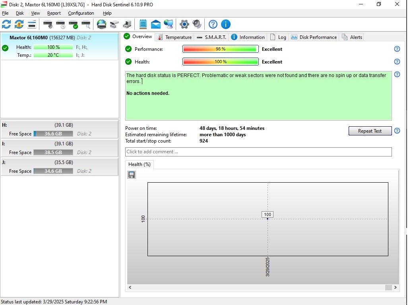Open the Report menu

[x=54, y=13]
